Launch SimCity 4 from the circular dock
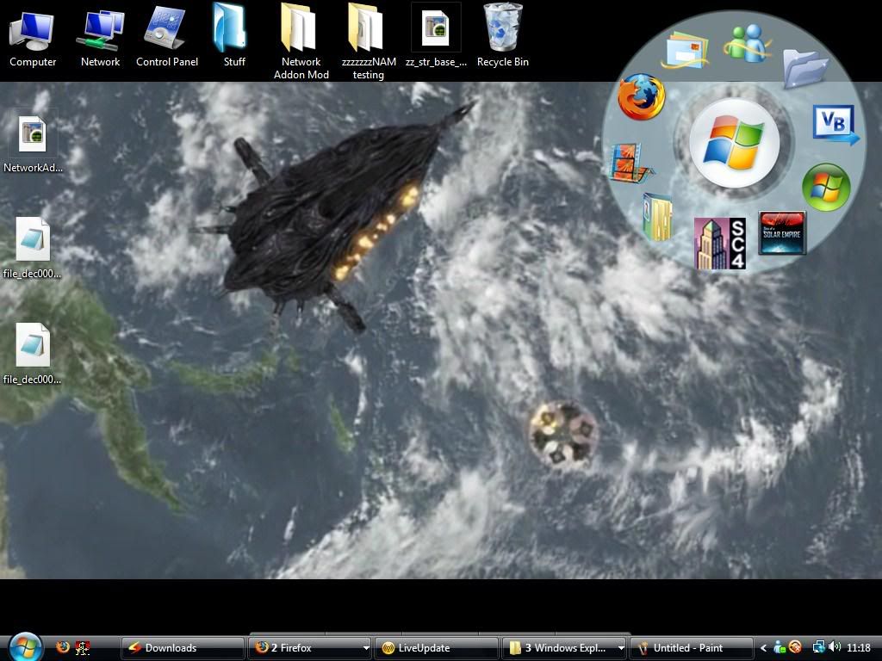 tap(720, 244)
